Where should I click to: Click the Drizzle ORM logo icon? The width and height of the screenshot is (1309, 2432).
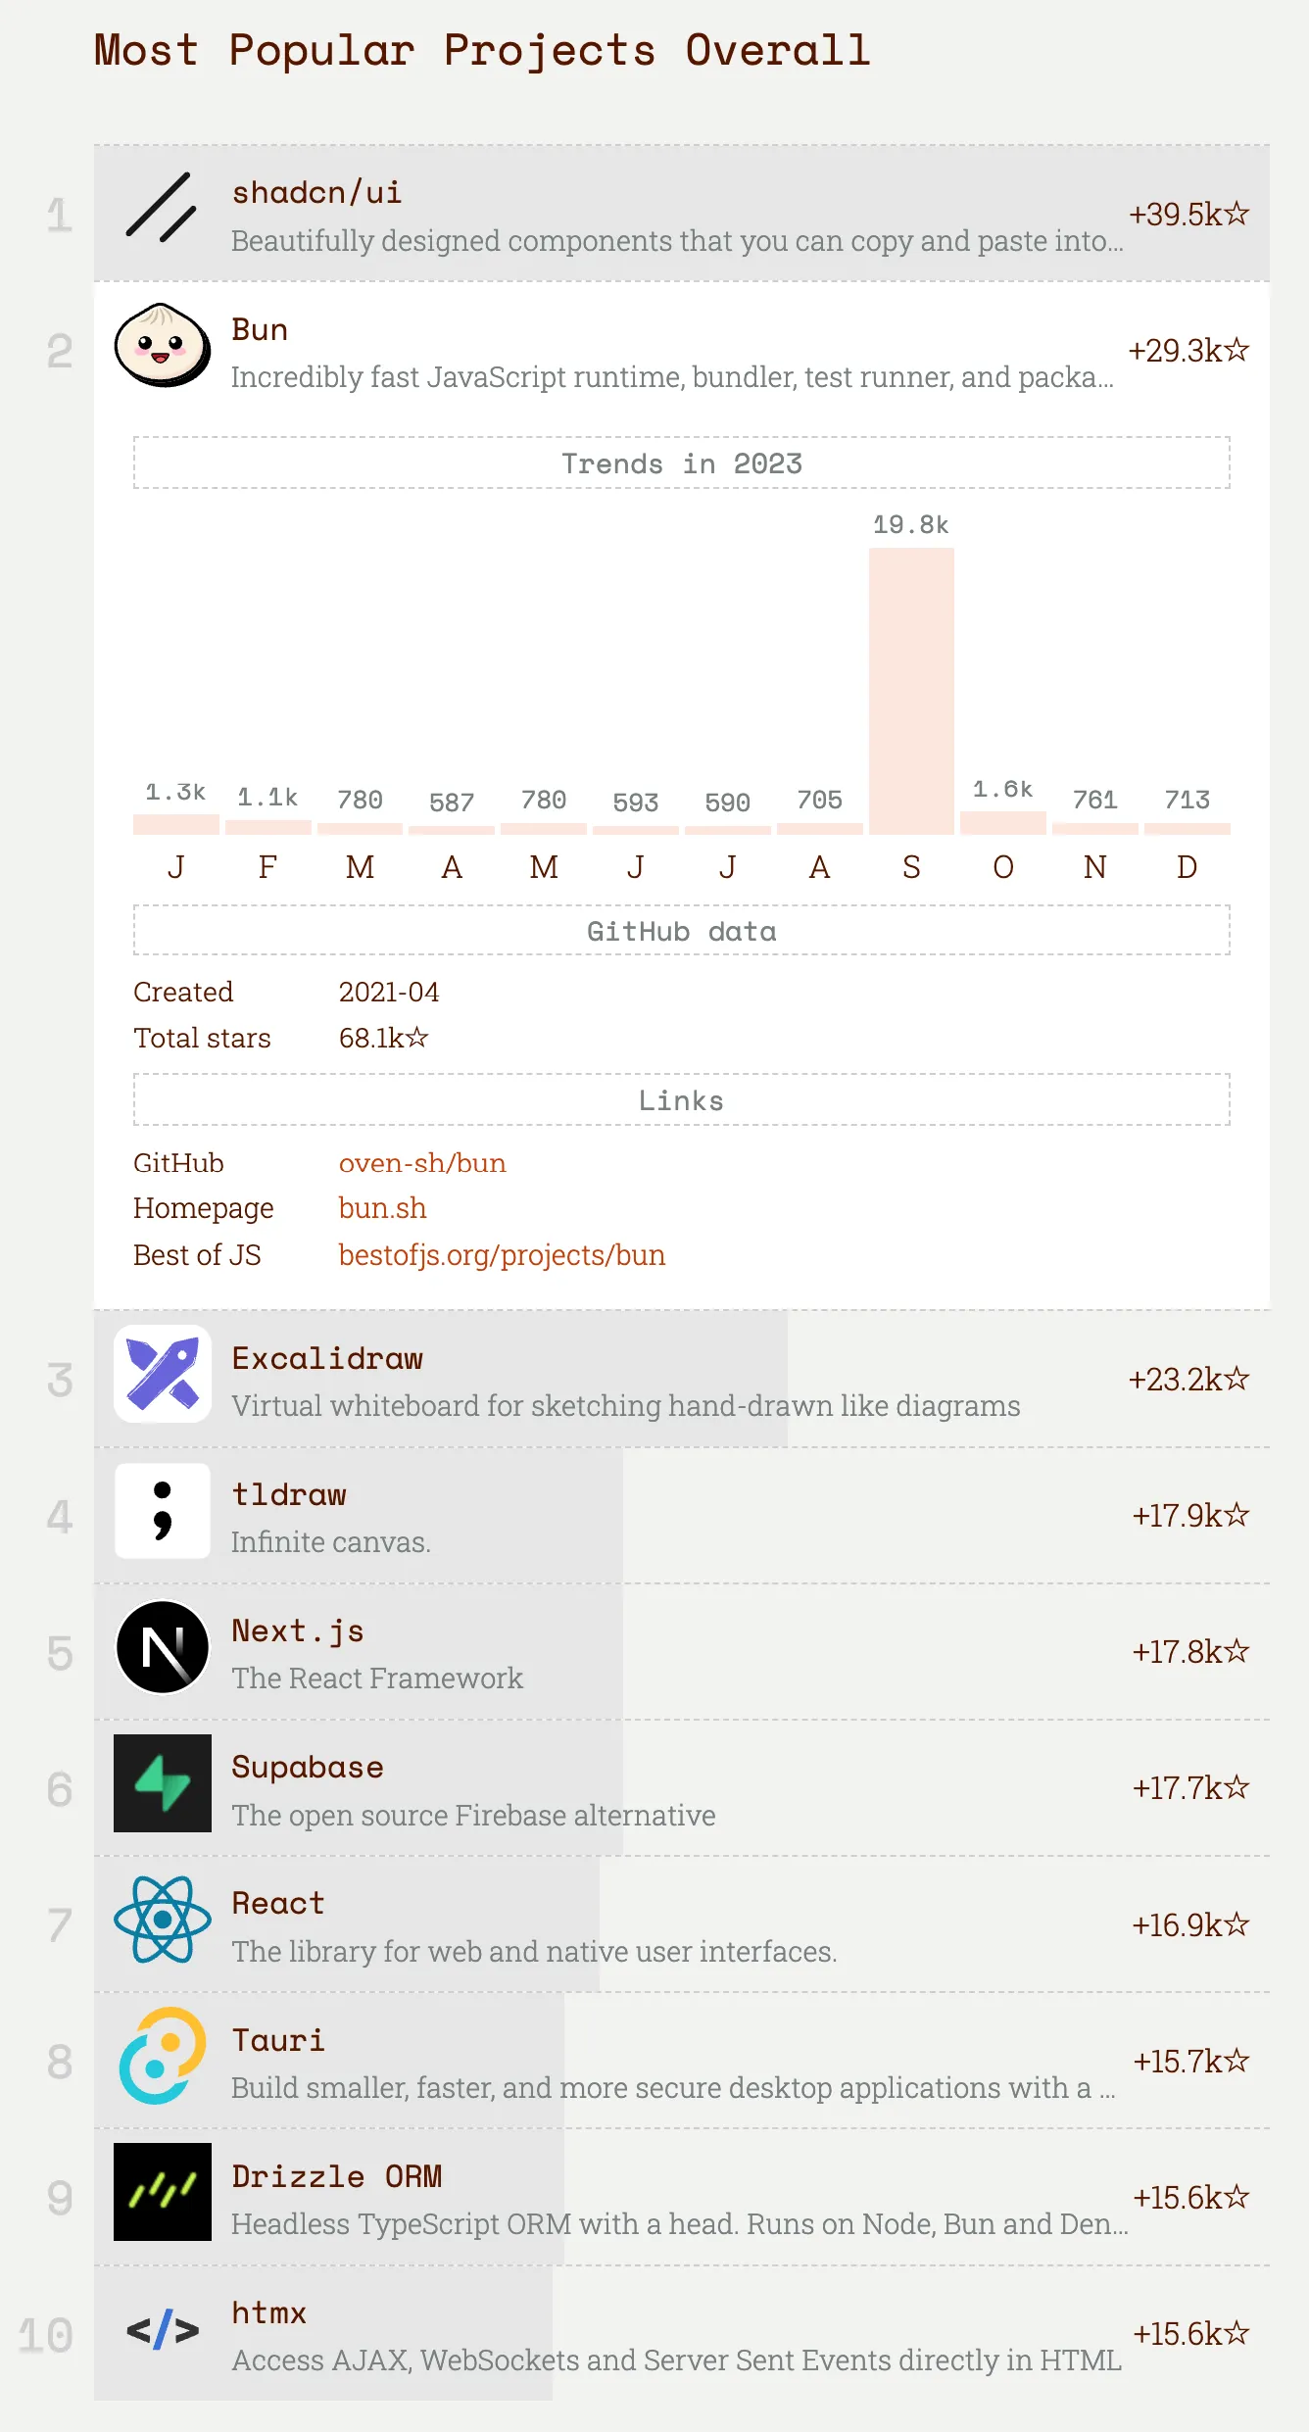pos(162,2192)
